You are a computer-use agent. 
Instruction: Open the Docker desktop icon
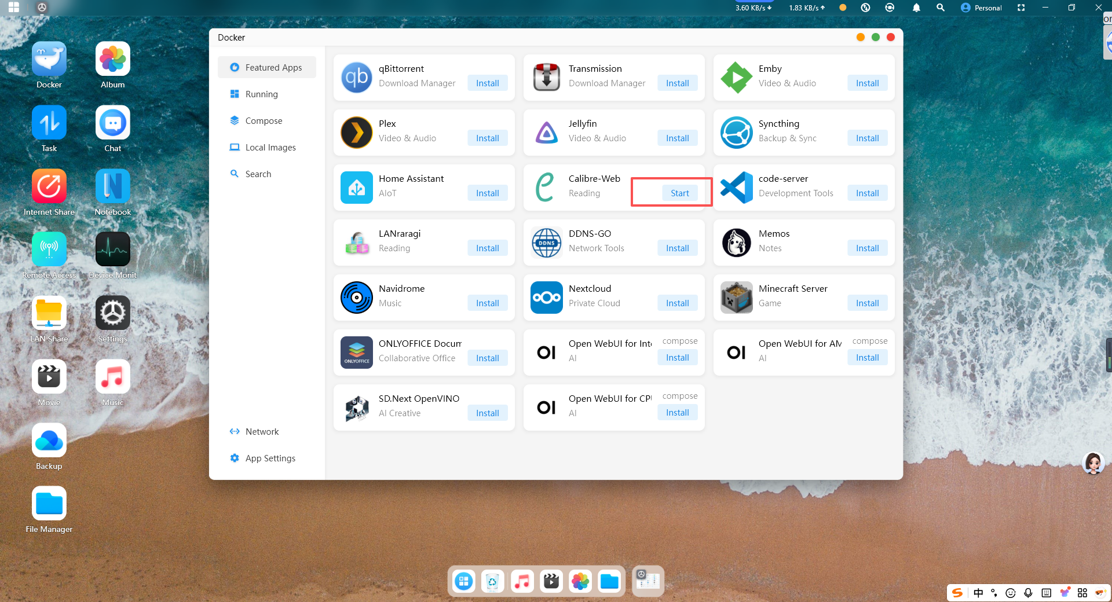click(49, 59)
